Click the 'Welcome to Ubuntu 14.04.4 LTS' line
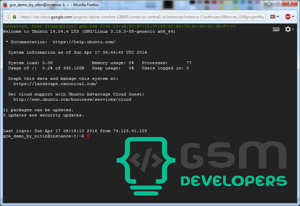The image size is (300, 206). 89,31
